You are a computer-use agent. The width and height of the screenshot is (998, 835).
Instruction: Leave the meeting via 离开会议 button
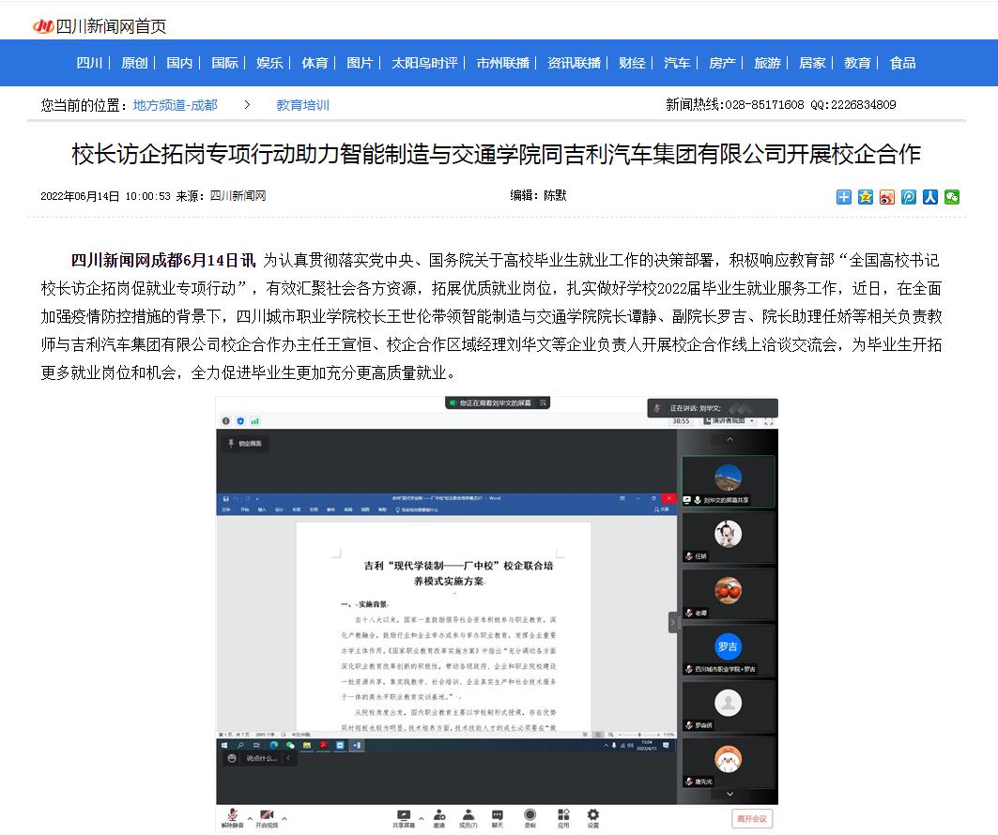751,818
